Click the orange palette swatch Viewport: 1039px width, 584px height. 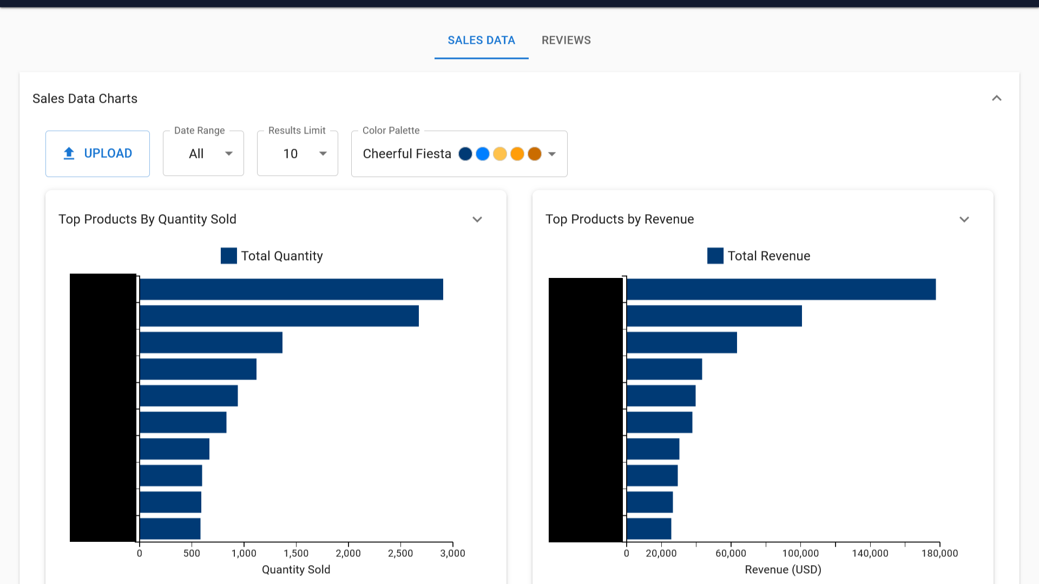(517, 154)
